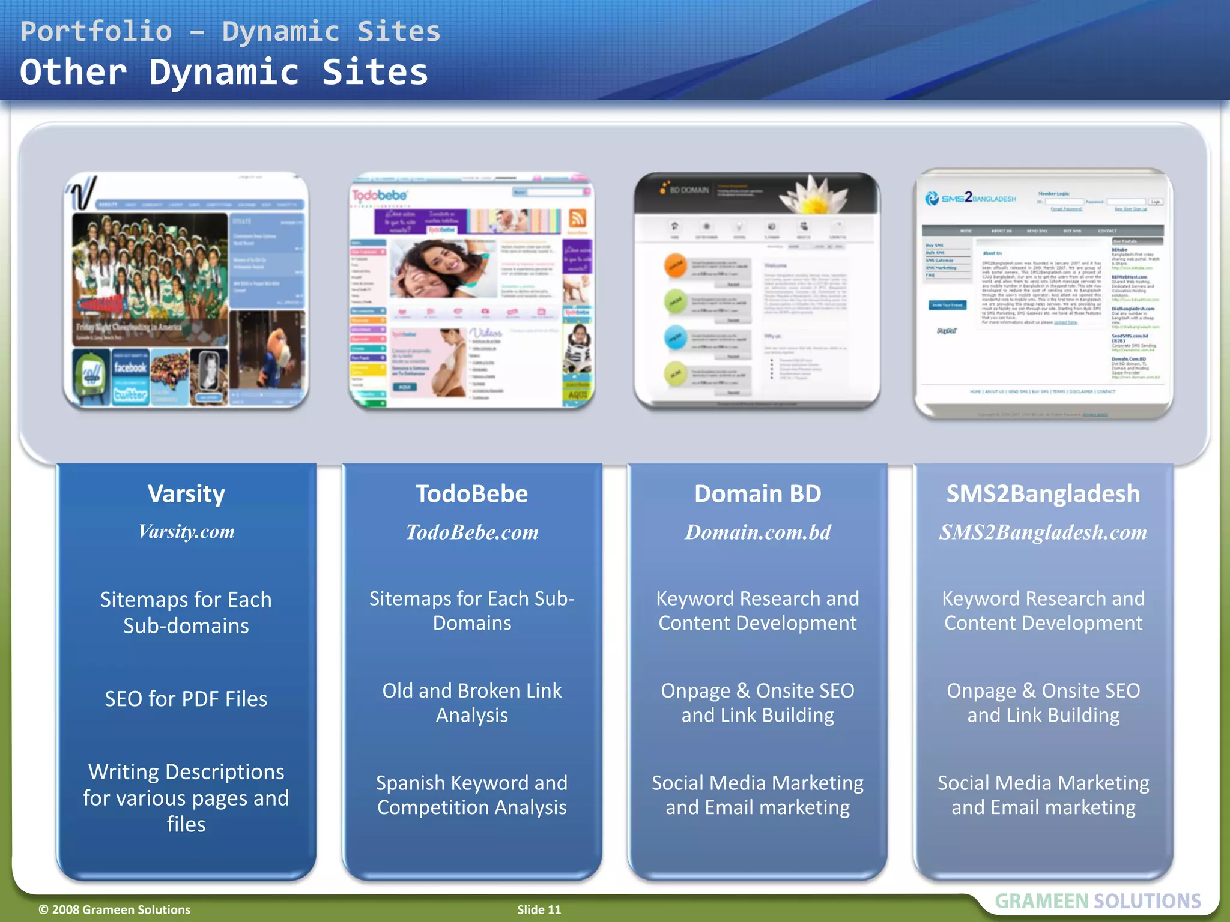This screenshot has height=922, width=1230.
Task: Click the 'Slide 11' footer label
Action: coord(539,909)
